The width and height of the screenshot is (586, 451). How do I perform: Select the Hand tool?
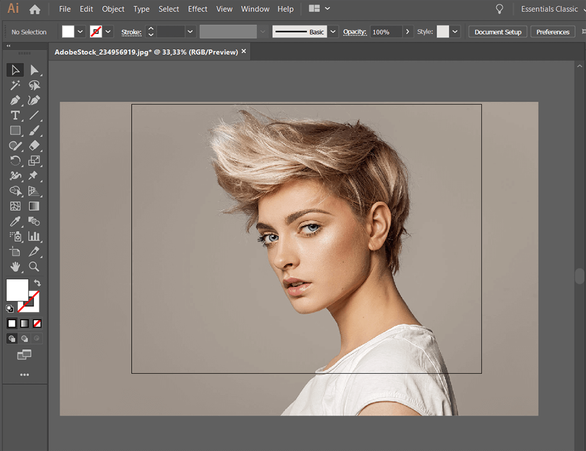(x=15, y=266)
